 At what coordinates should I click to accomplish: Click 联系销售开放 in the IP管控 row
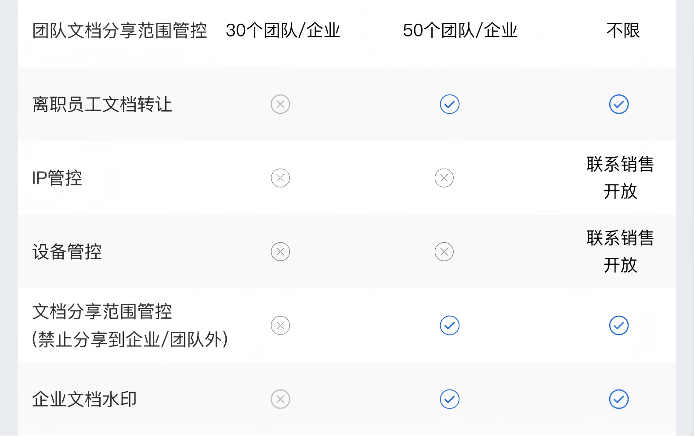click(x=620, y=178)
